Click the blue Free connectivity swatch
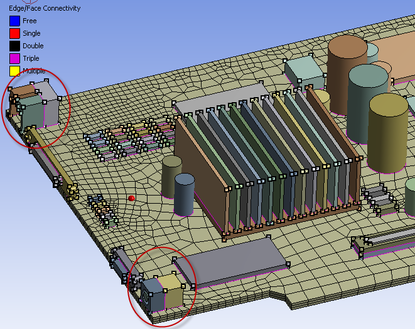The height and width of the screenshot is (329, 415). [14, 21]
